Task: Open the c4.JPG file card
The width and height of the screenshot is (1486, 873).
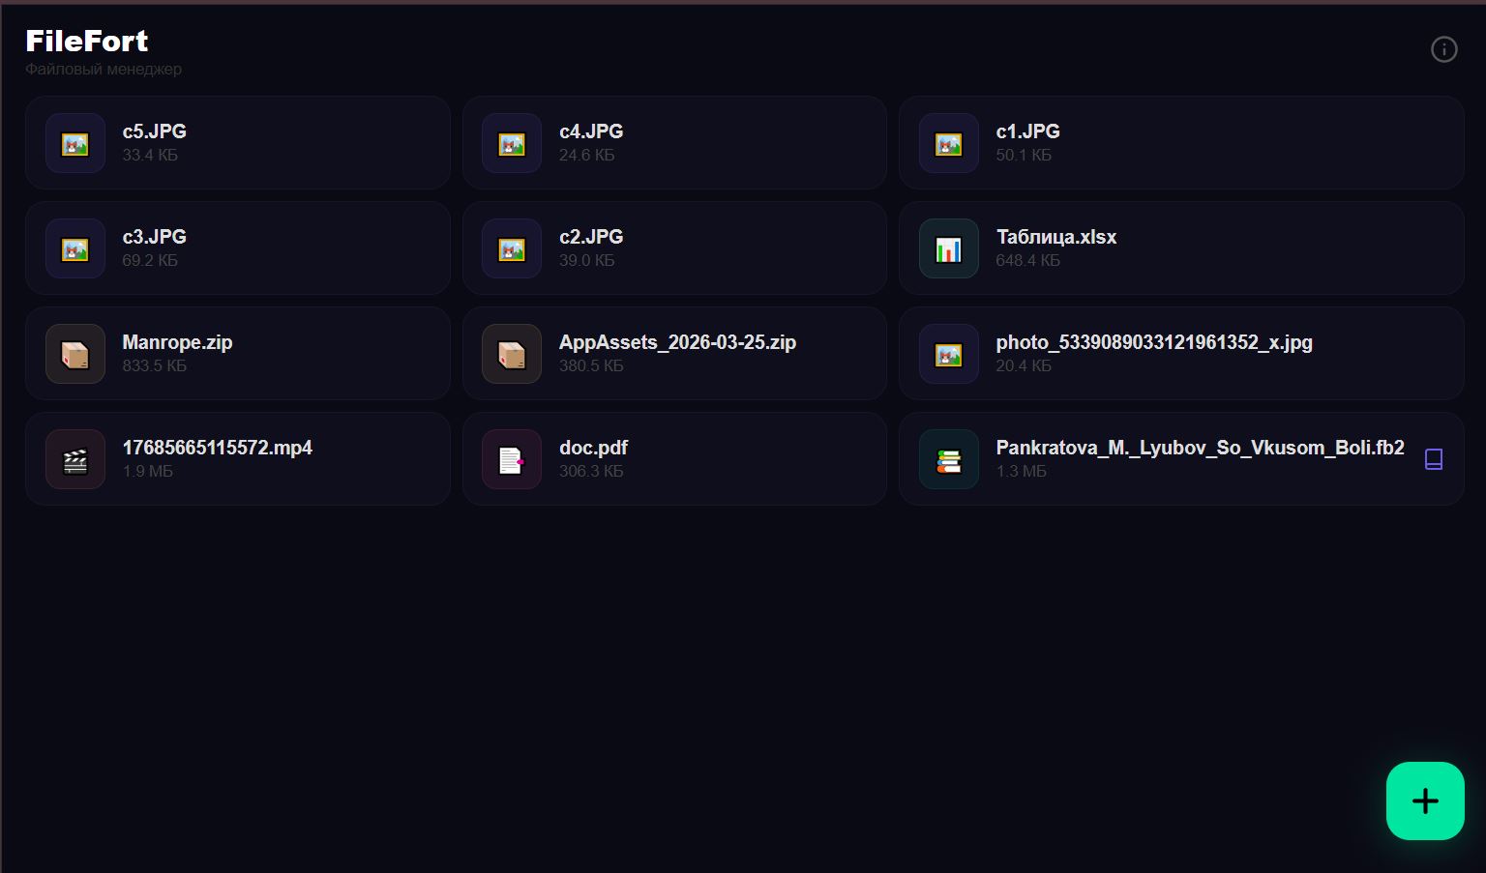Action: coord(674,143)
